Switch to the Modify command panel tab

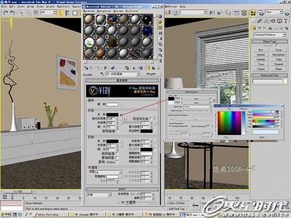click(x=259, y=21)
